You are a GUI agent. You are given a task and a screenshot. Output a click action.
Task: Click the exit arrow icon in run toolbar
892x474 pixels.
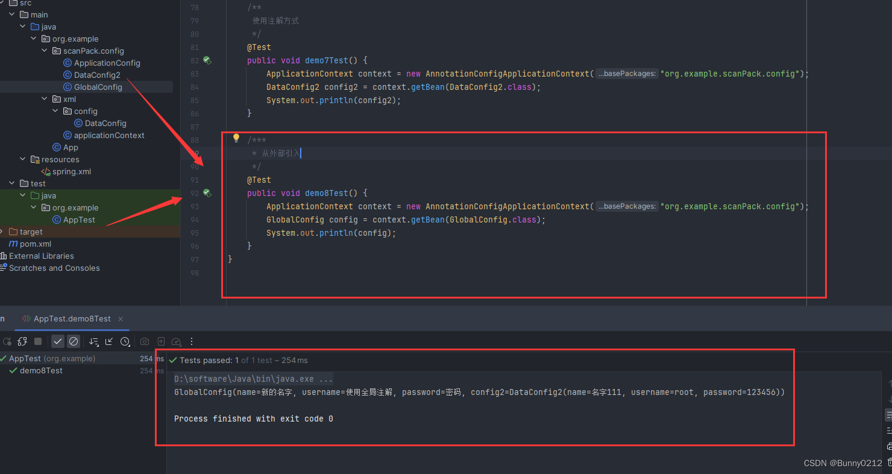click(161, 341)
